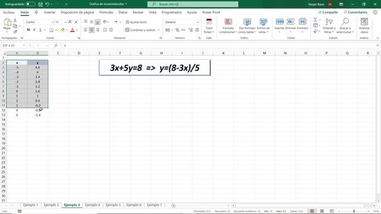Switch to Ejemplo 7 sheet

point(154,205)
